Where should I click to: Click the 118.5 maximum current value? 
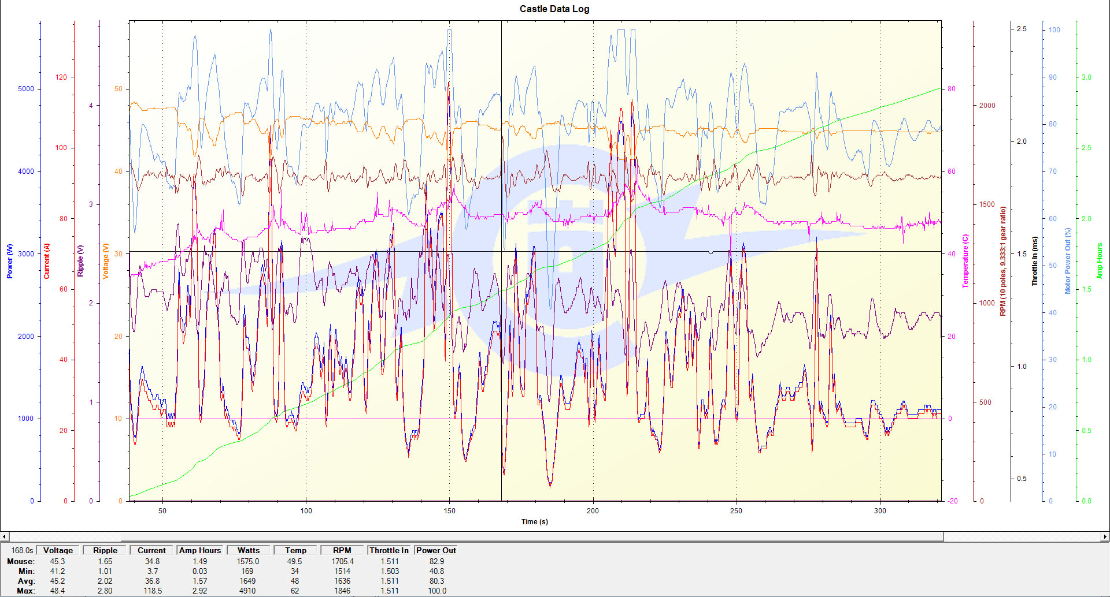[152, 591]
